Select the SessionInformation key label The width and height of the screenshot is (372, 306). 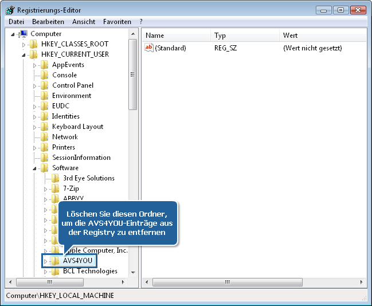[x=81, y=158]
